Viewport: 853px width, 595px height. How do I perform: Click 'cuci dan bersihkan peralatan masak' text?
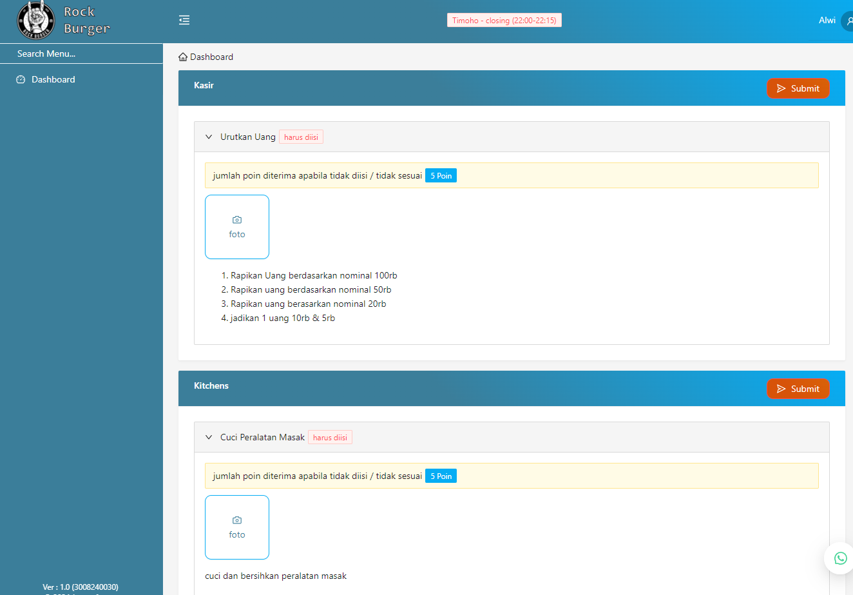point(276,576)
